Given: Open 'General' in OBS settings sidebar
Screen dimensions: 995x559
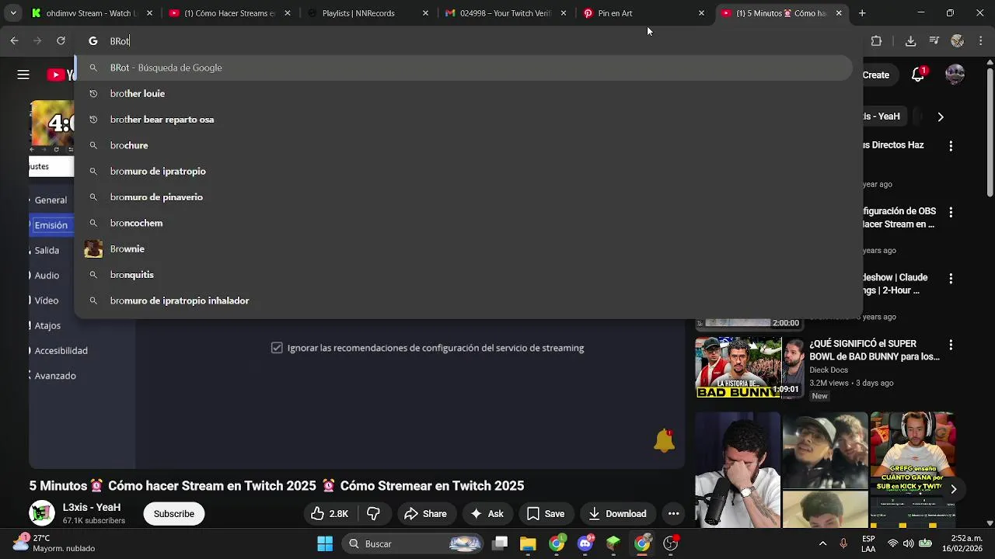Looking at the screenshot, I should (51, 200).
